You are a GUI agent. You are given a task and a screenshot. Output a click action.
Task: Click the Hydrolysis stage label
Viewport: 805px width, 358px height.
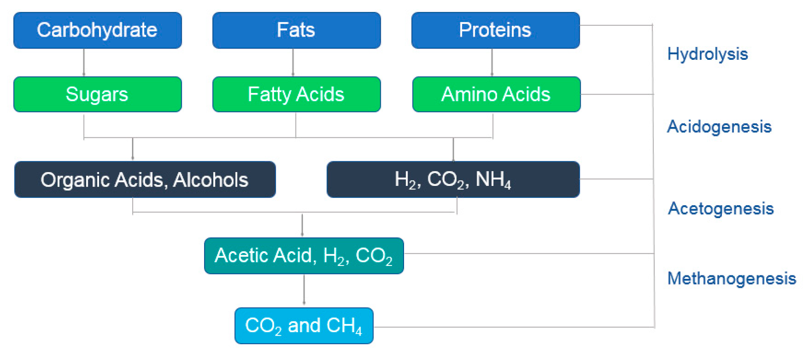click(707, 54)
